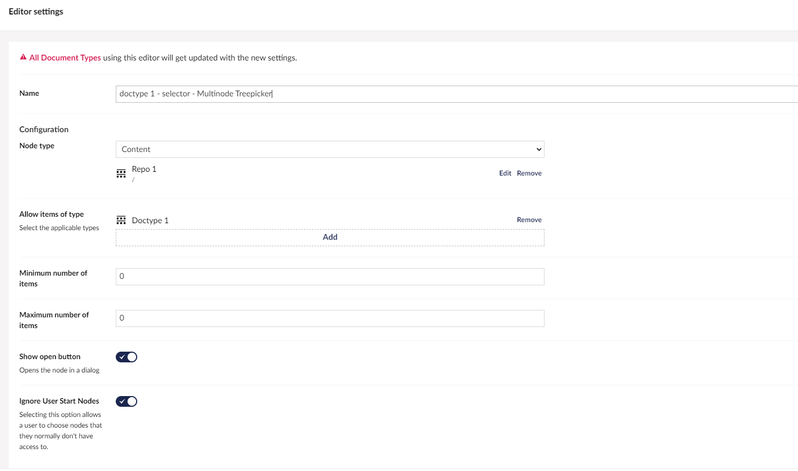Select the Maximum number of items field
Image resolution: width=798 pixels, height=471 pixels.
(330, 318)
